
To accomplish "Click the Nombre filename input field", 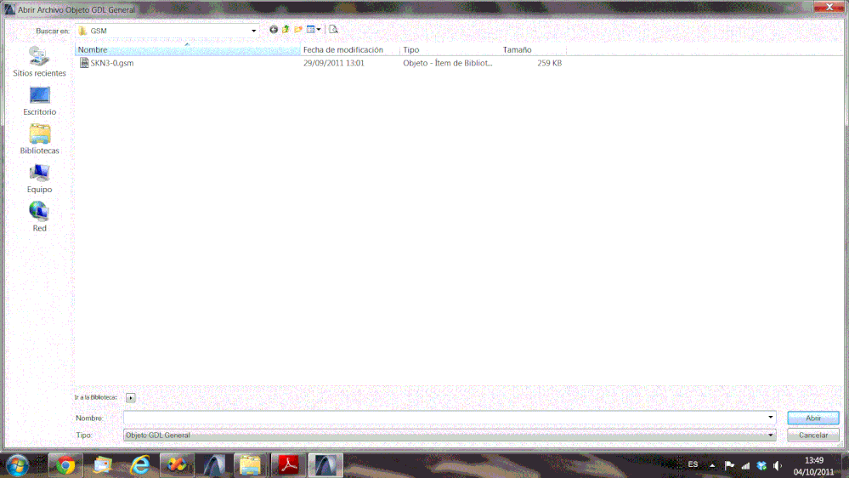I will pos(444,418).
